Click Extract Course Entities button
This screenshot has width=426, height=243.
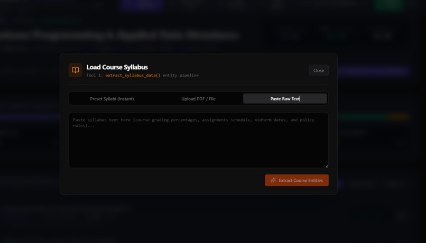point(297,180)
